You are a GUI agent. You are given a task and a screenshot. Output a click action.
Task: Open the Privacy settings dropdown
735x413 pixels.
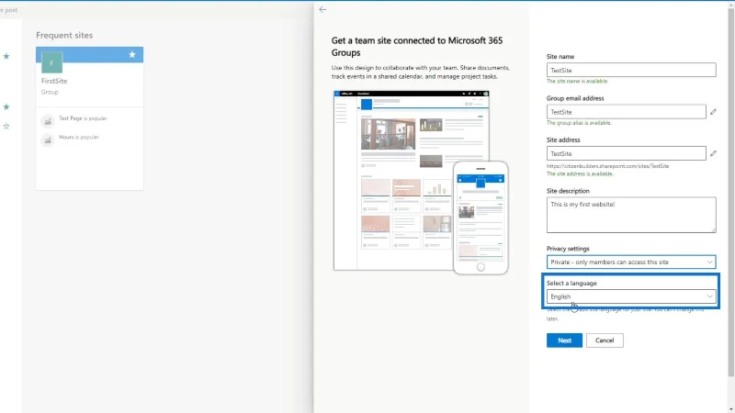pyautogui.click(x=631, y=262)
